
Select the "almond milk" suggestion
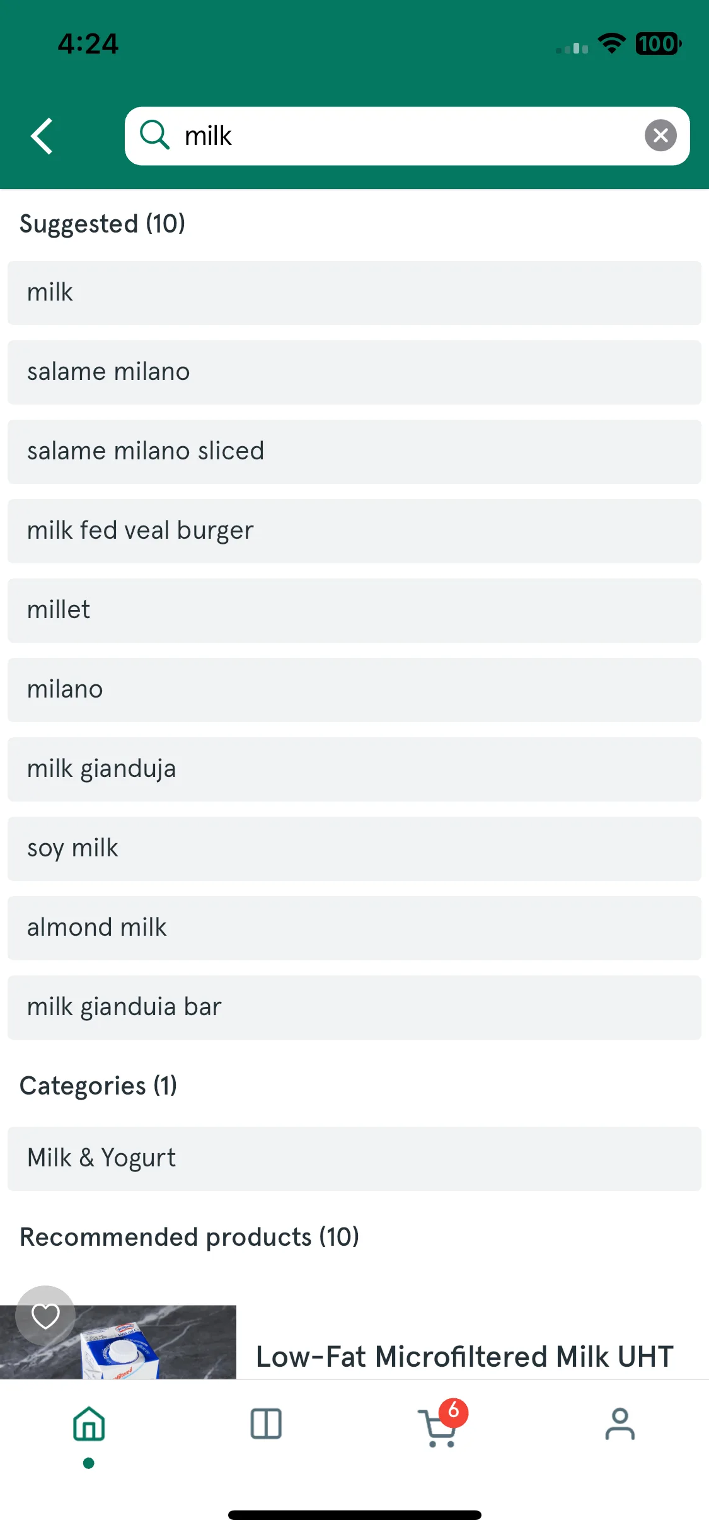pos(354,928)
